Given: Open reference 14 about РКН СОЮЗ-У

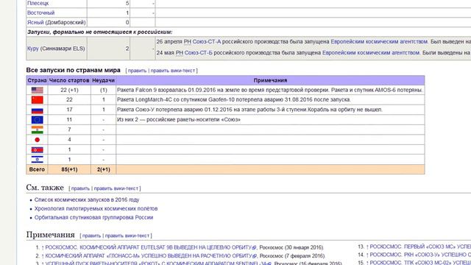Looking at the screenshot, I should coord(420,255).
